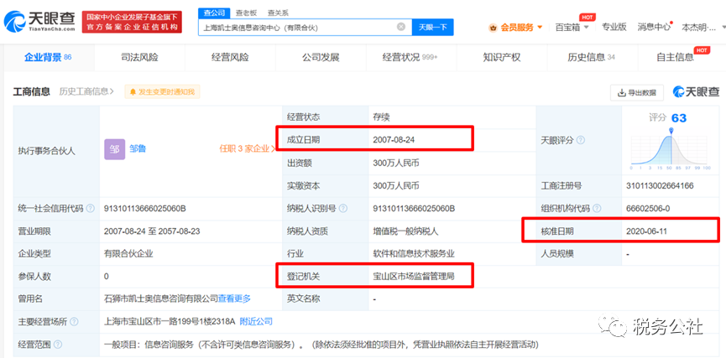Expand the 百宝箱 dropdown

(x=572, y=28)
